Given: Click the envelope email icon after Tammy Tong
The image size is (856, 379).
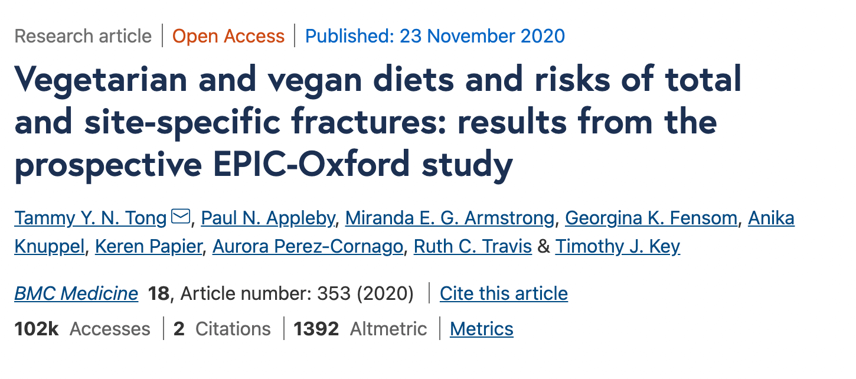Looking at the screenshot, I should 181,218.
